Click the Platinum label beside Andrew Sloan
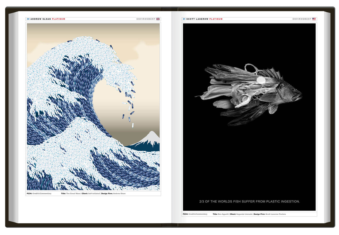Screen dimensions: 339x235 point(58,19)
